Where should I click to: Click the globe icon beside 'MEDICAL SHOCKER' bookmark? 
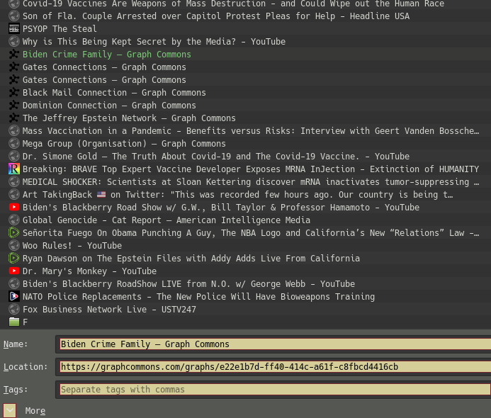click(13, 181)
